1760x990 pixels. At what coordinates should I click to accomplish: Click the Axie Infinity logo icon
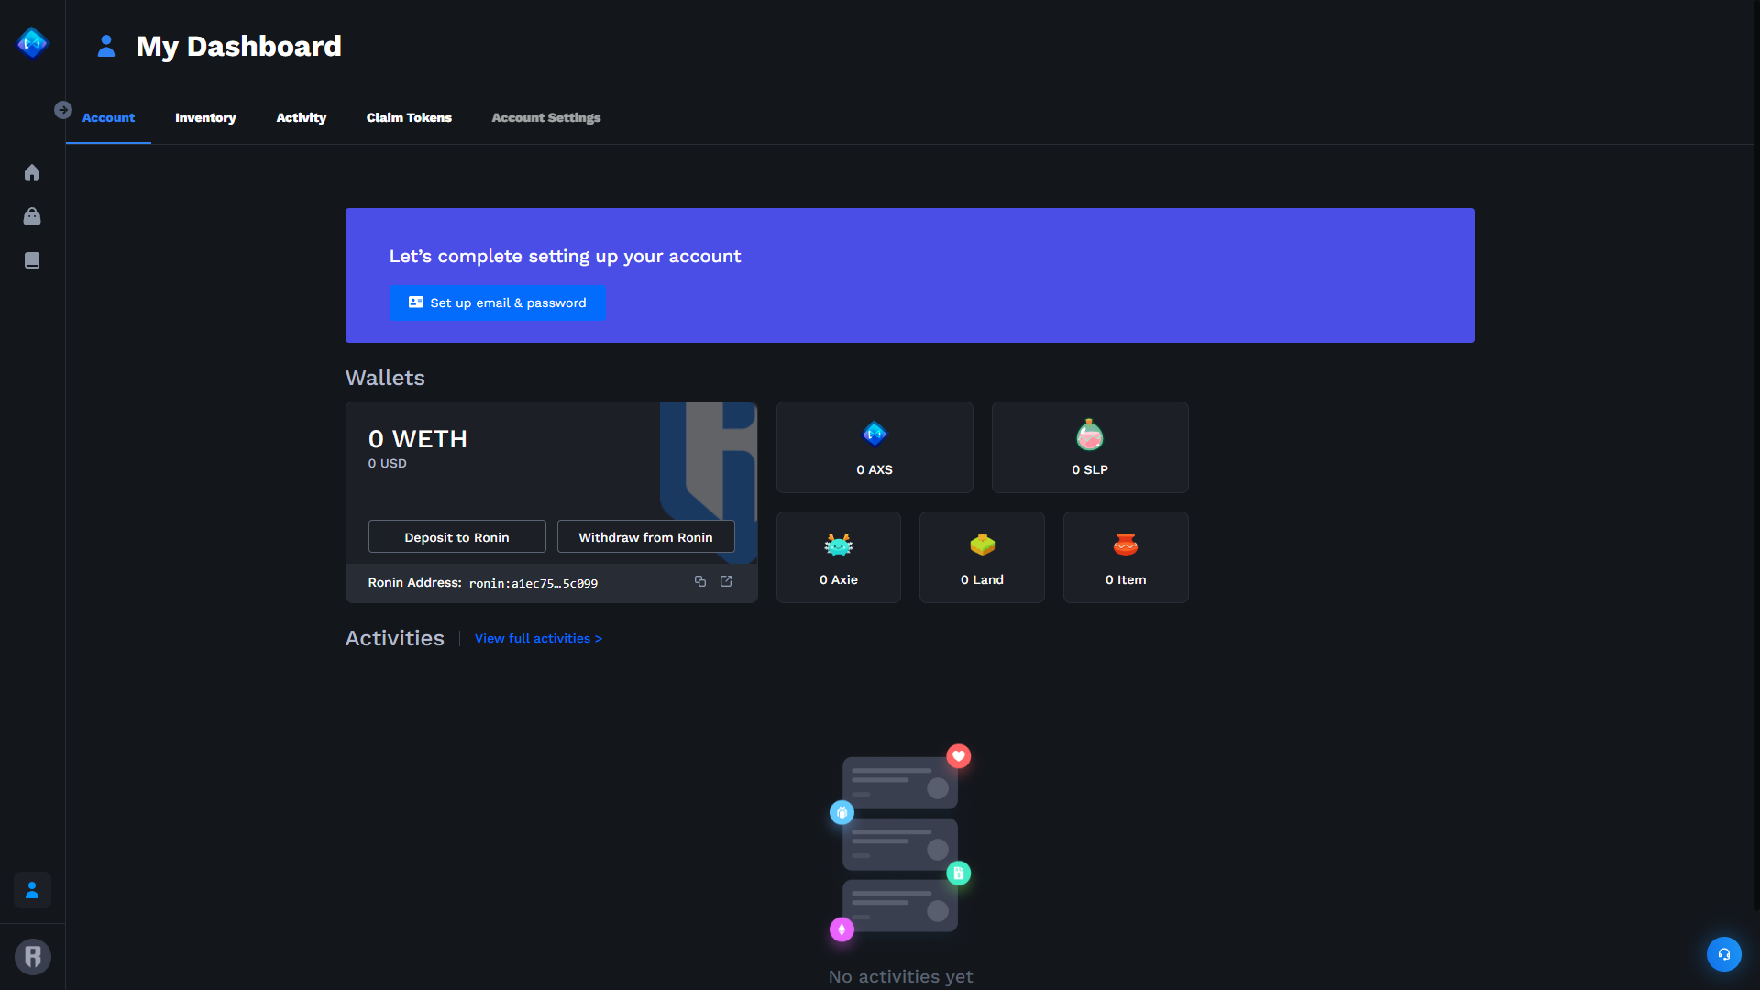click(32, 42)
